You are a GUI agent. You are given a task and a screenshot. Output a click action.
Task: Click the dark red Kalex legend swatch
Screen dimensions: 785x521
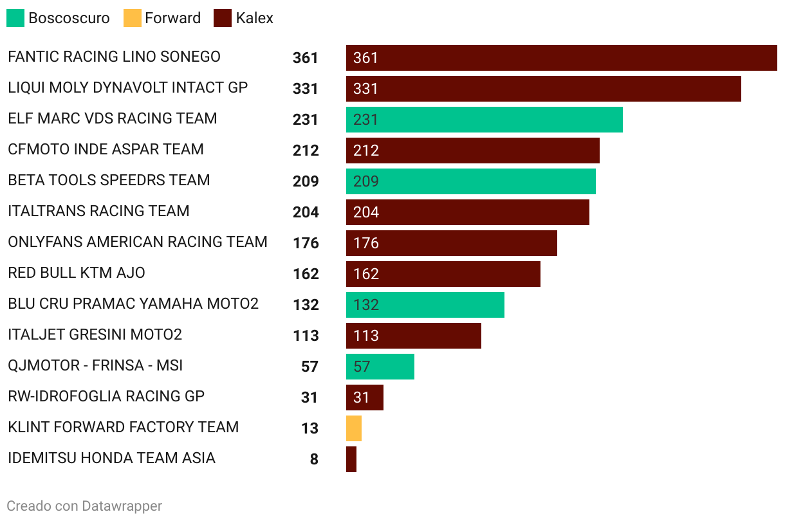tap(223, 18)
